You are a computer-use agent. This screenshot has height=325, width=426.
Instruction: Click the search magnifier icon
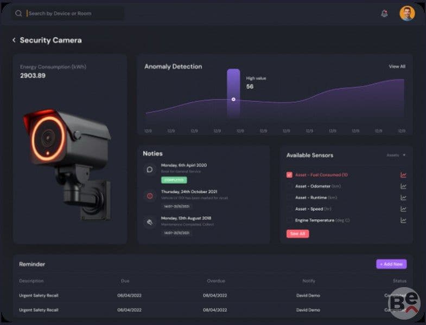18,14
